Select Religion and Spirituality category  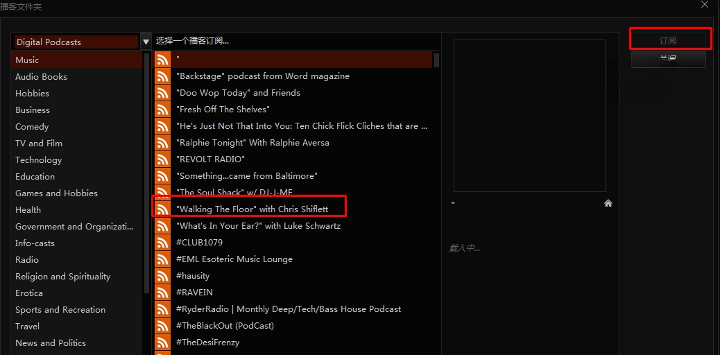point(77,277)
